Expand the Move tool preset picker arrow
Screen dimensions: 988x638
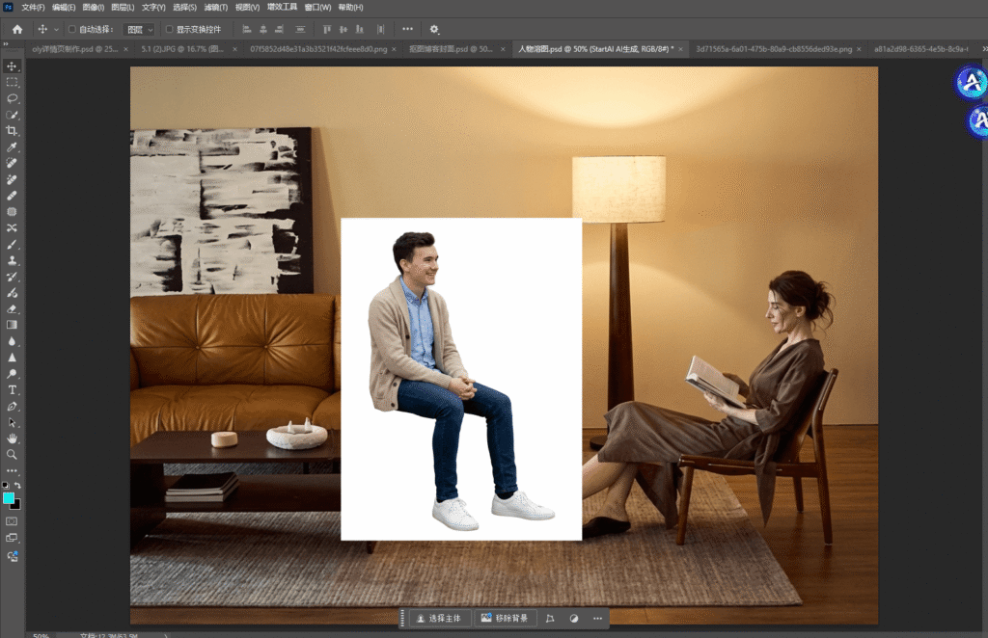click(x=56, y=30)
